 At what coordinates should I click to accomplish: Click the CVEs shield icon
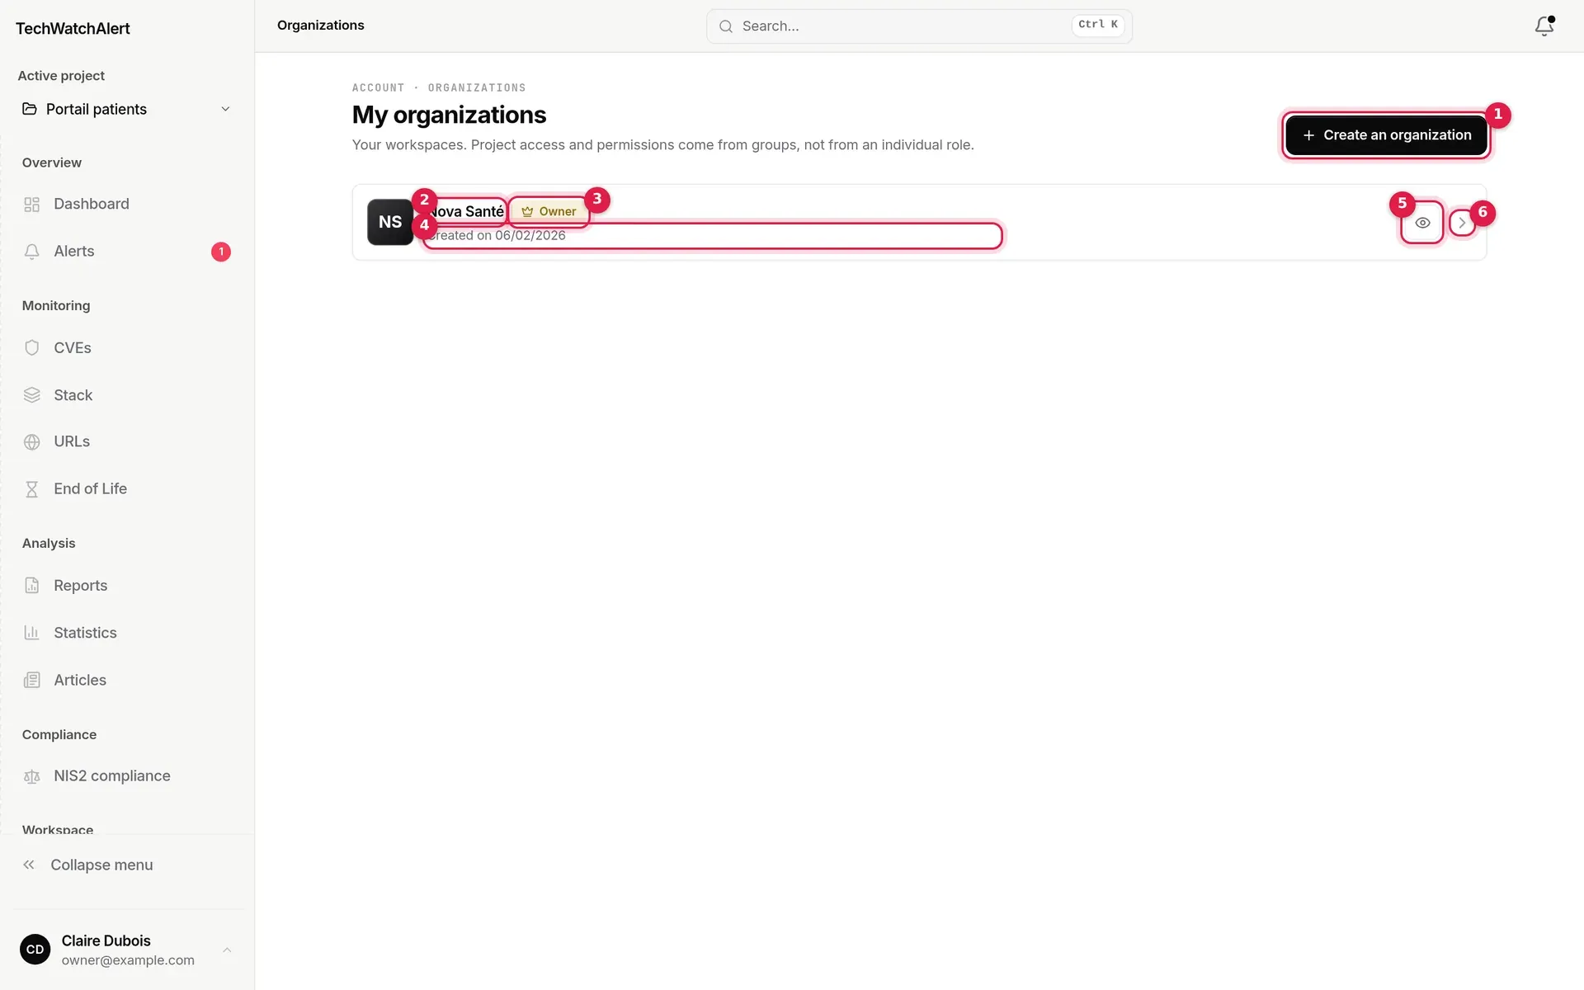32,348
